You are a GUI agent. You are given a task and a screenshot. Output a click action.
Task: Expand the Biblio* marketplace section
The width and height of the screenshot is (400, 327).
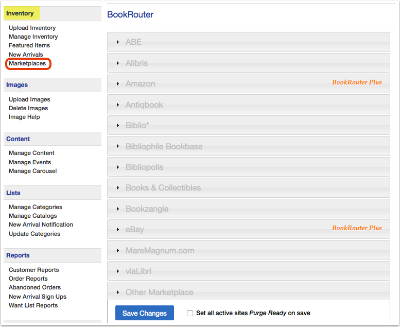coord(249,125)
